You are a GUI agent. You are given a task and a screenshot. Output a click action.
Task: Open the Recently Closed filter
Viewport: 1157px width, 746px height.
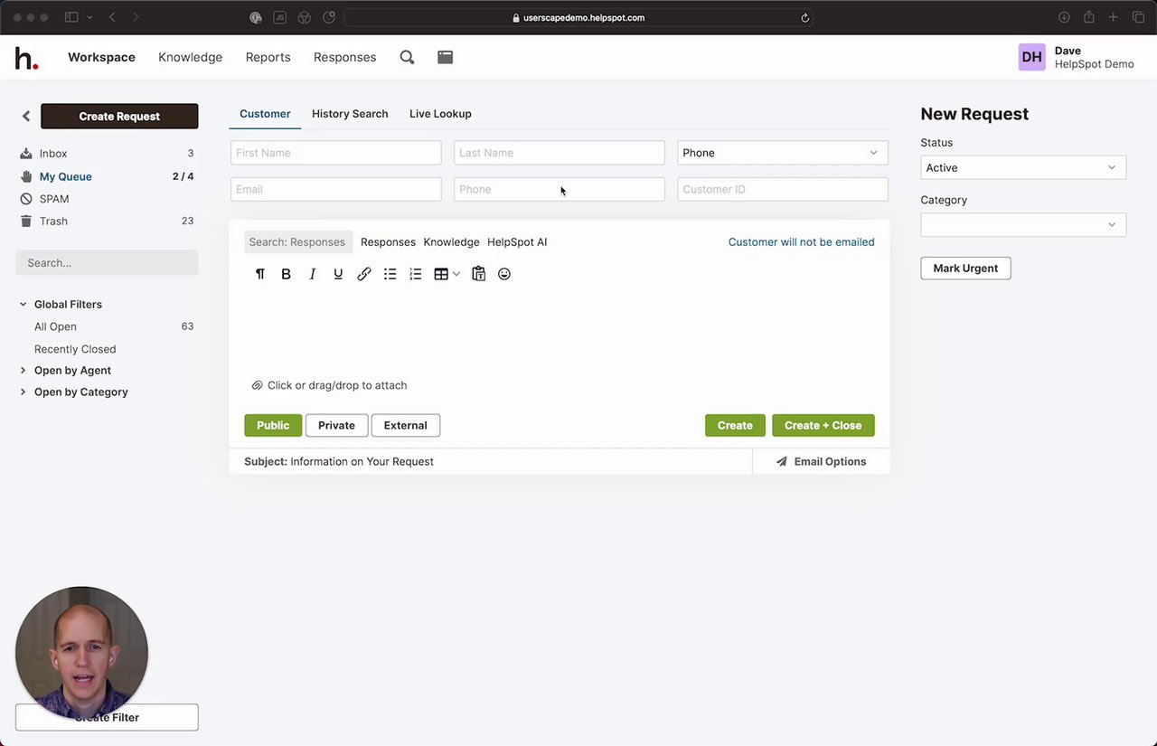point(75,349)
